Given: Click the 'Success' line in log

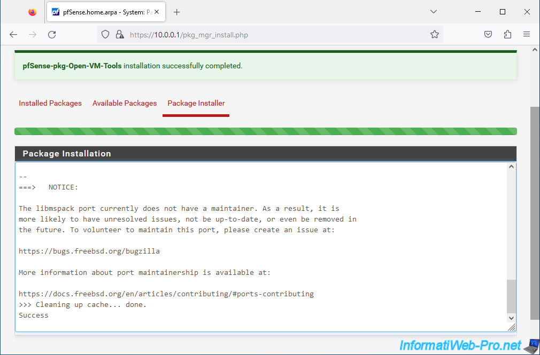Looking at the screenshot, I should 34,315.
